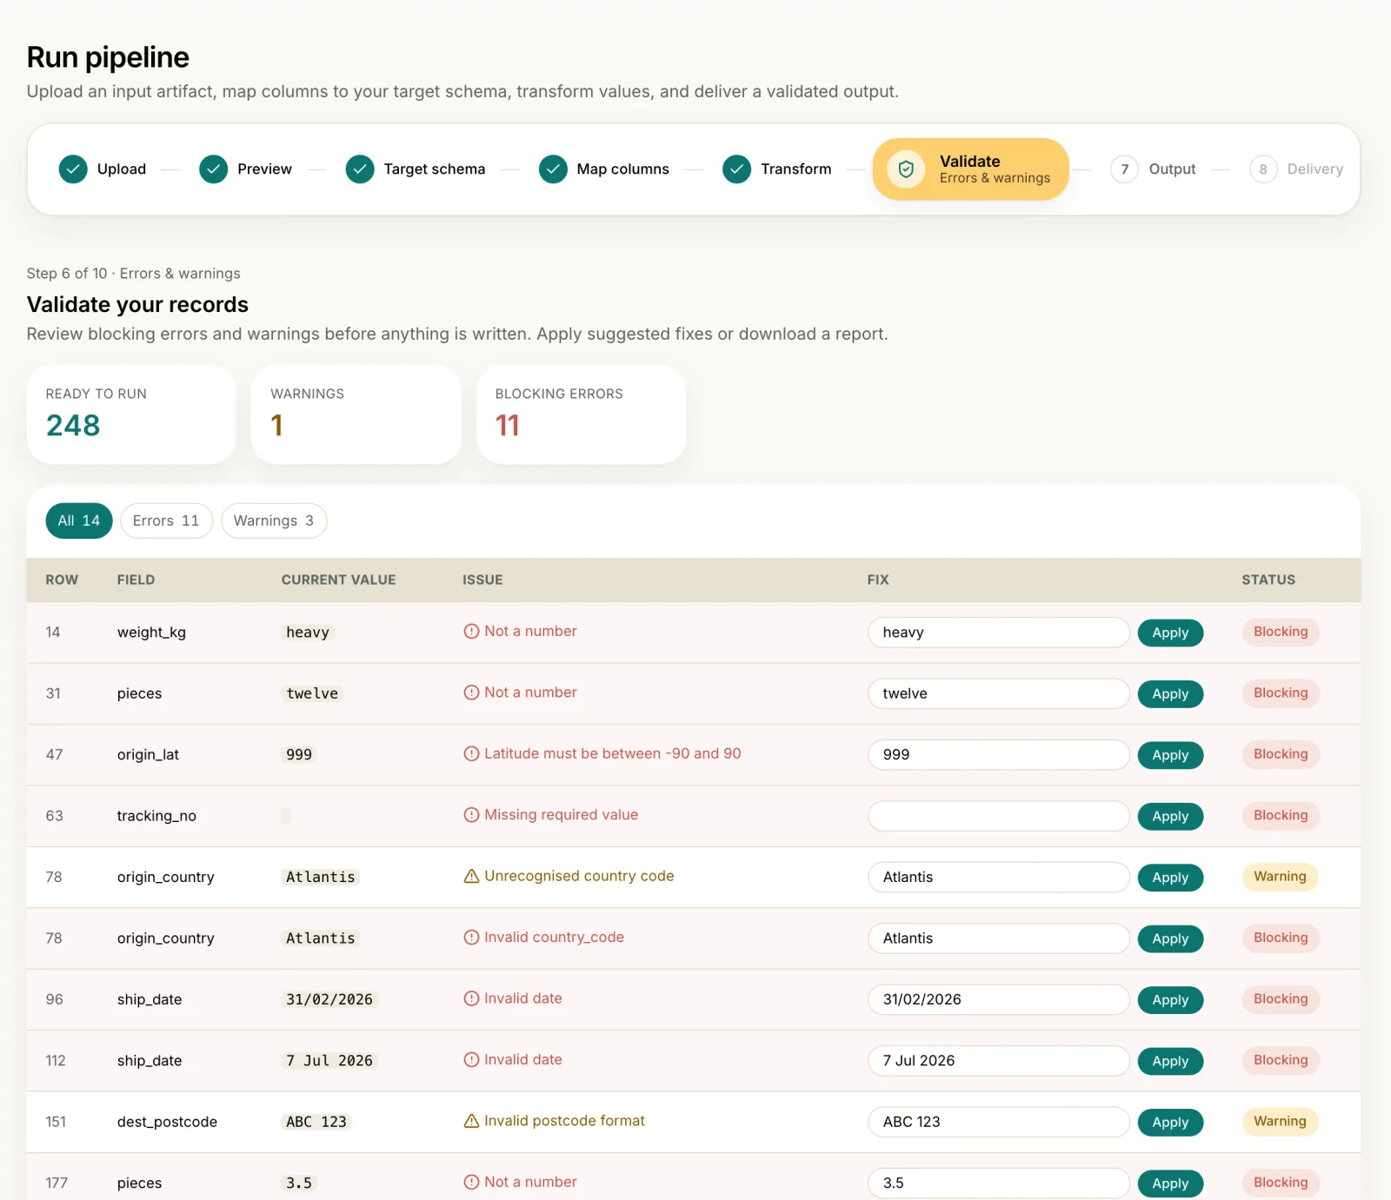Click the fix field containing 31/02/2026

coord(998,999)
